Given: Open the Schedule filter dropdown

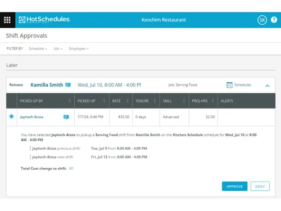Looking at the screenshot, I should click(38, 48).
